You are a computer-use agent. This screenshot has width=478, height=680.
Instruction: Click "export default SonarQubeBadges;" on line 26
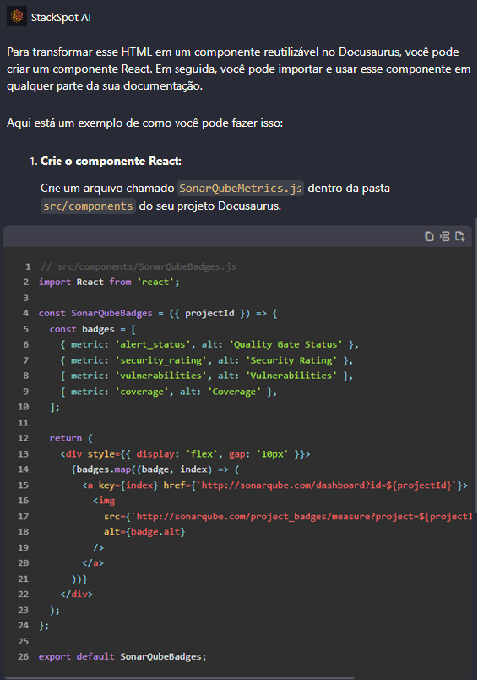click(x=122, y=656)
